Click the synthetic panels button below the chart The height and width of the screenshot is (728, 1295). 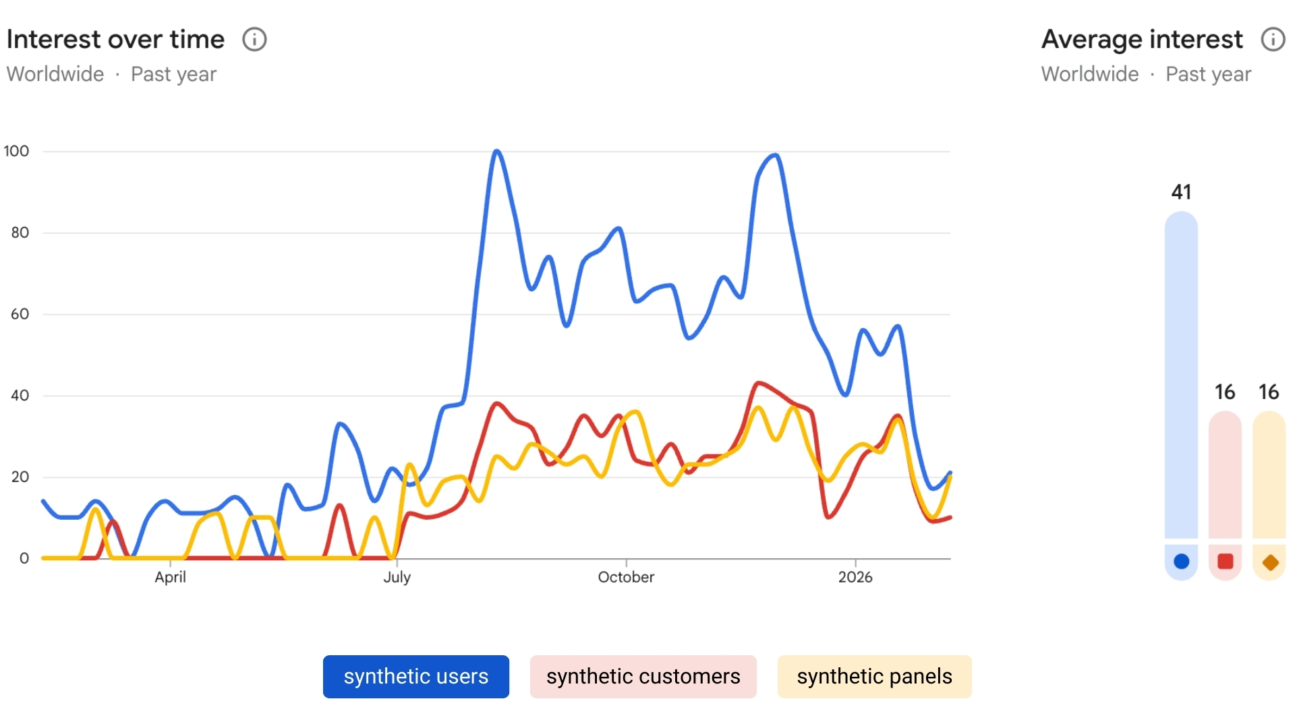coord(873,676)
